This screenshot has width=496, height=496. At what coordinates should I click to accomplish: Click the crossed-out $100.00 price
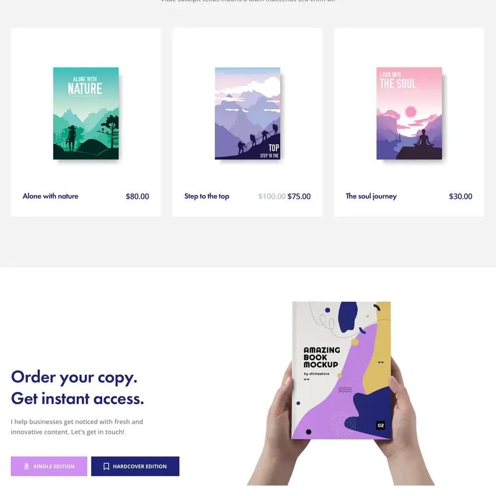pyautogui.click(x=272, y=196)
